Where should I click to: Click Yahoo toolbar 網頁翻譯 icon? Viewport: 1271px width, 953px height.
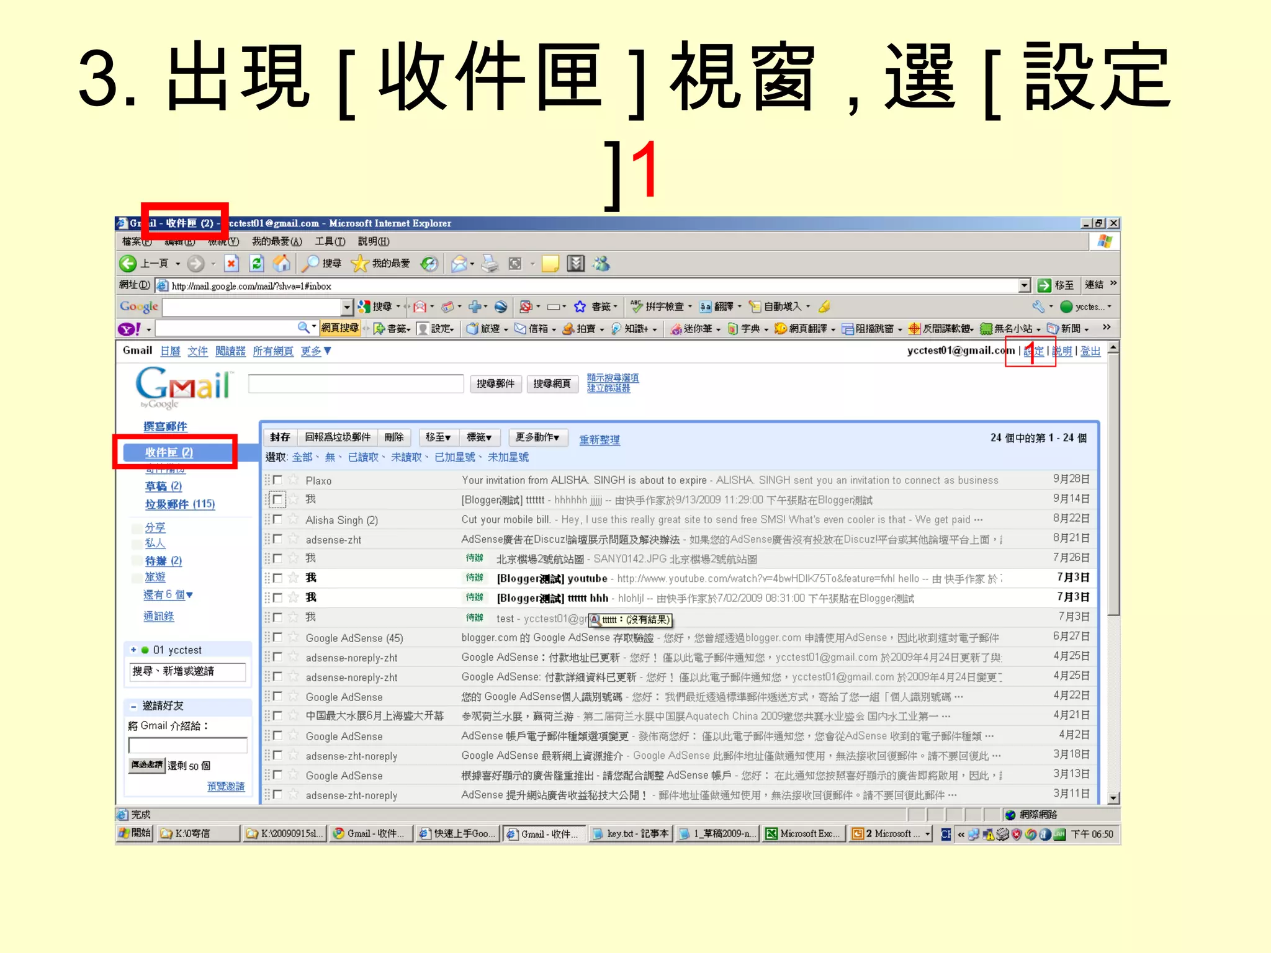point(781,329)
